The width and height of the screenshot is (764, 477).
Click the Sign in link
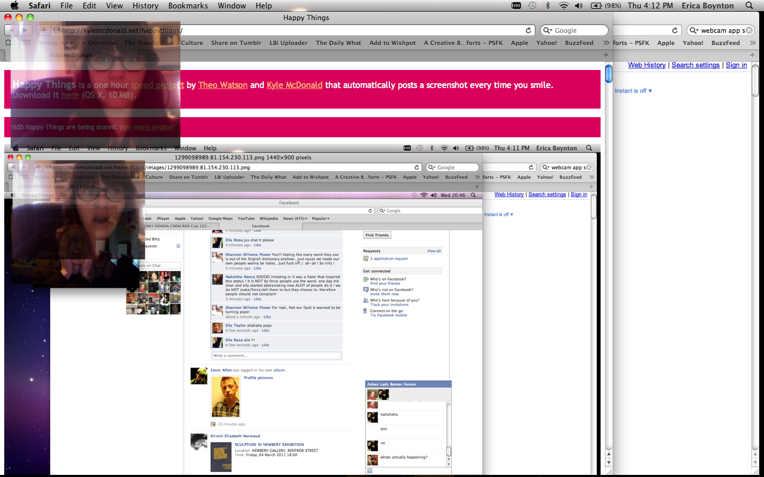point(736,65)
